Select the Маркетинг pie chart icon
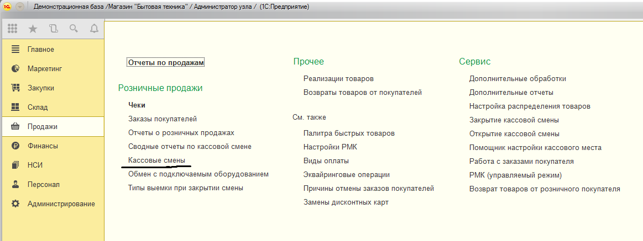Screen dimensions: 643x241 click(15, 68)
